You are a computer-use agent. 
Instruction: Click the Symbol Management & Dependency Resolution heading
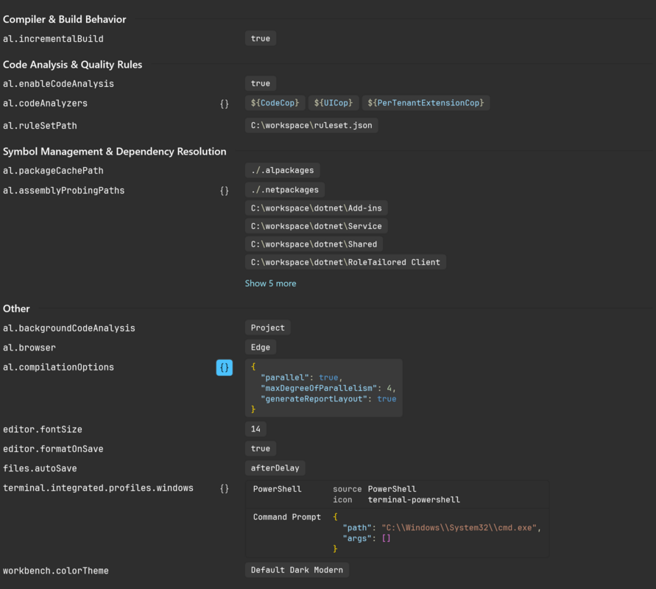click(114, 152)
